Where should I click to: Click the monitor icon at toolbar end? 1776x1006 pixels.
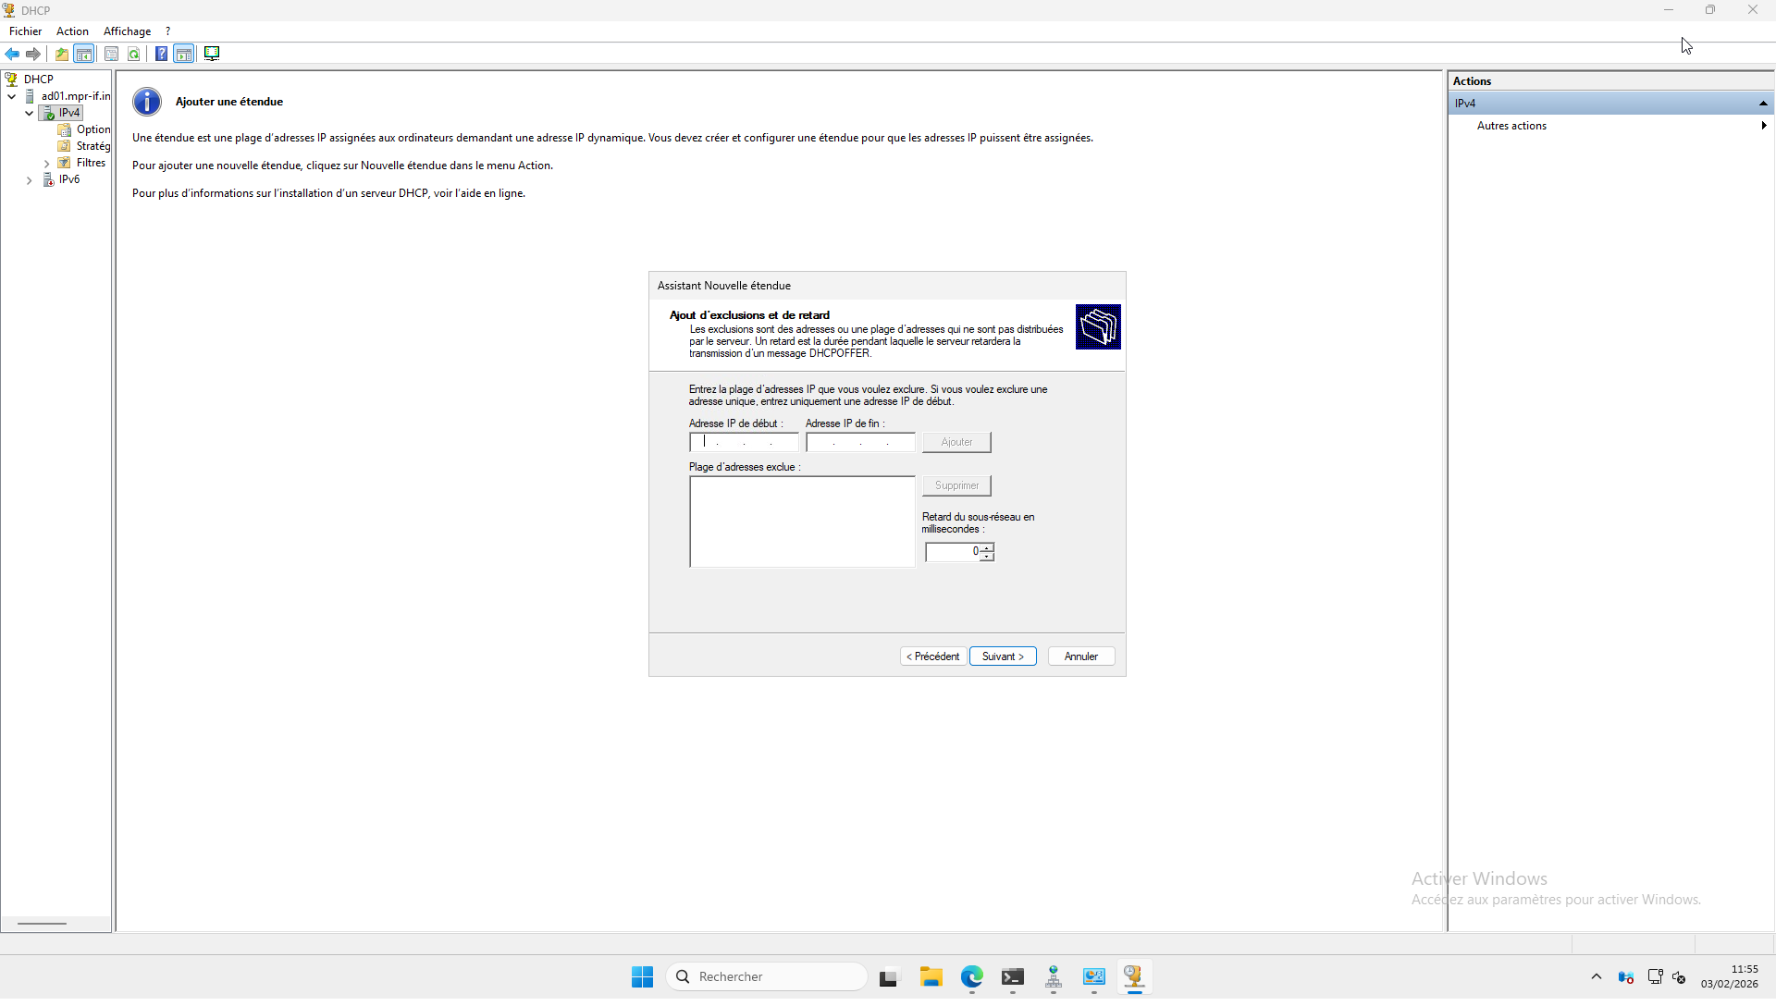click(212, 54)
